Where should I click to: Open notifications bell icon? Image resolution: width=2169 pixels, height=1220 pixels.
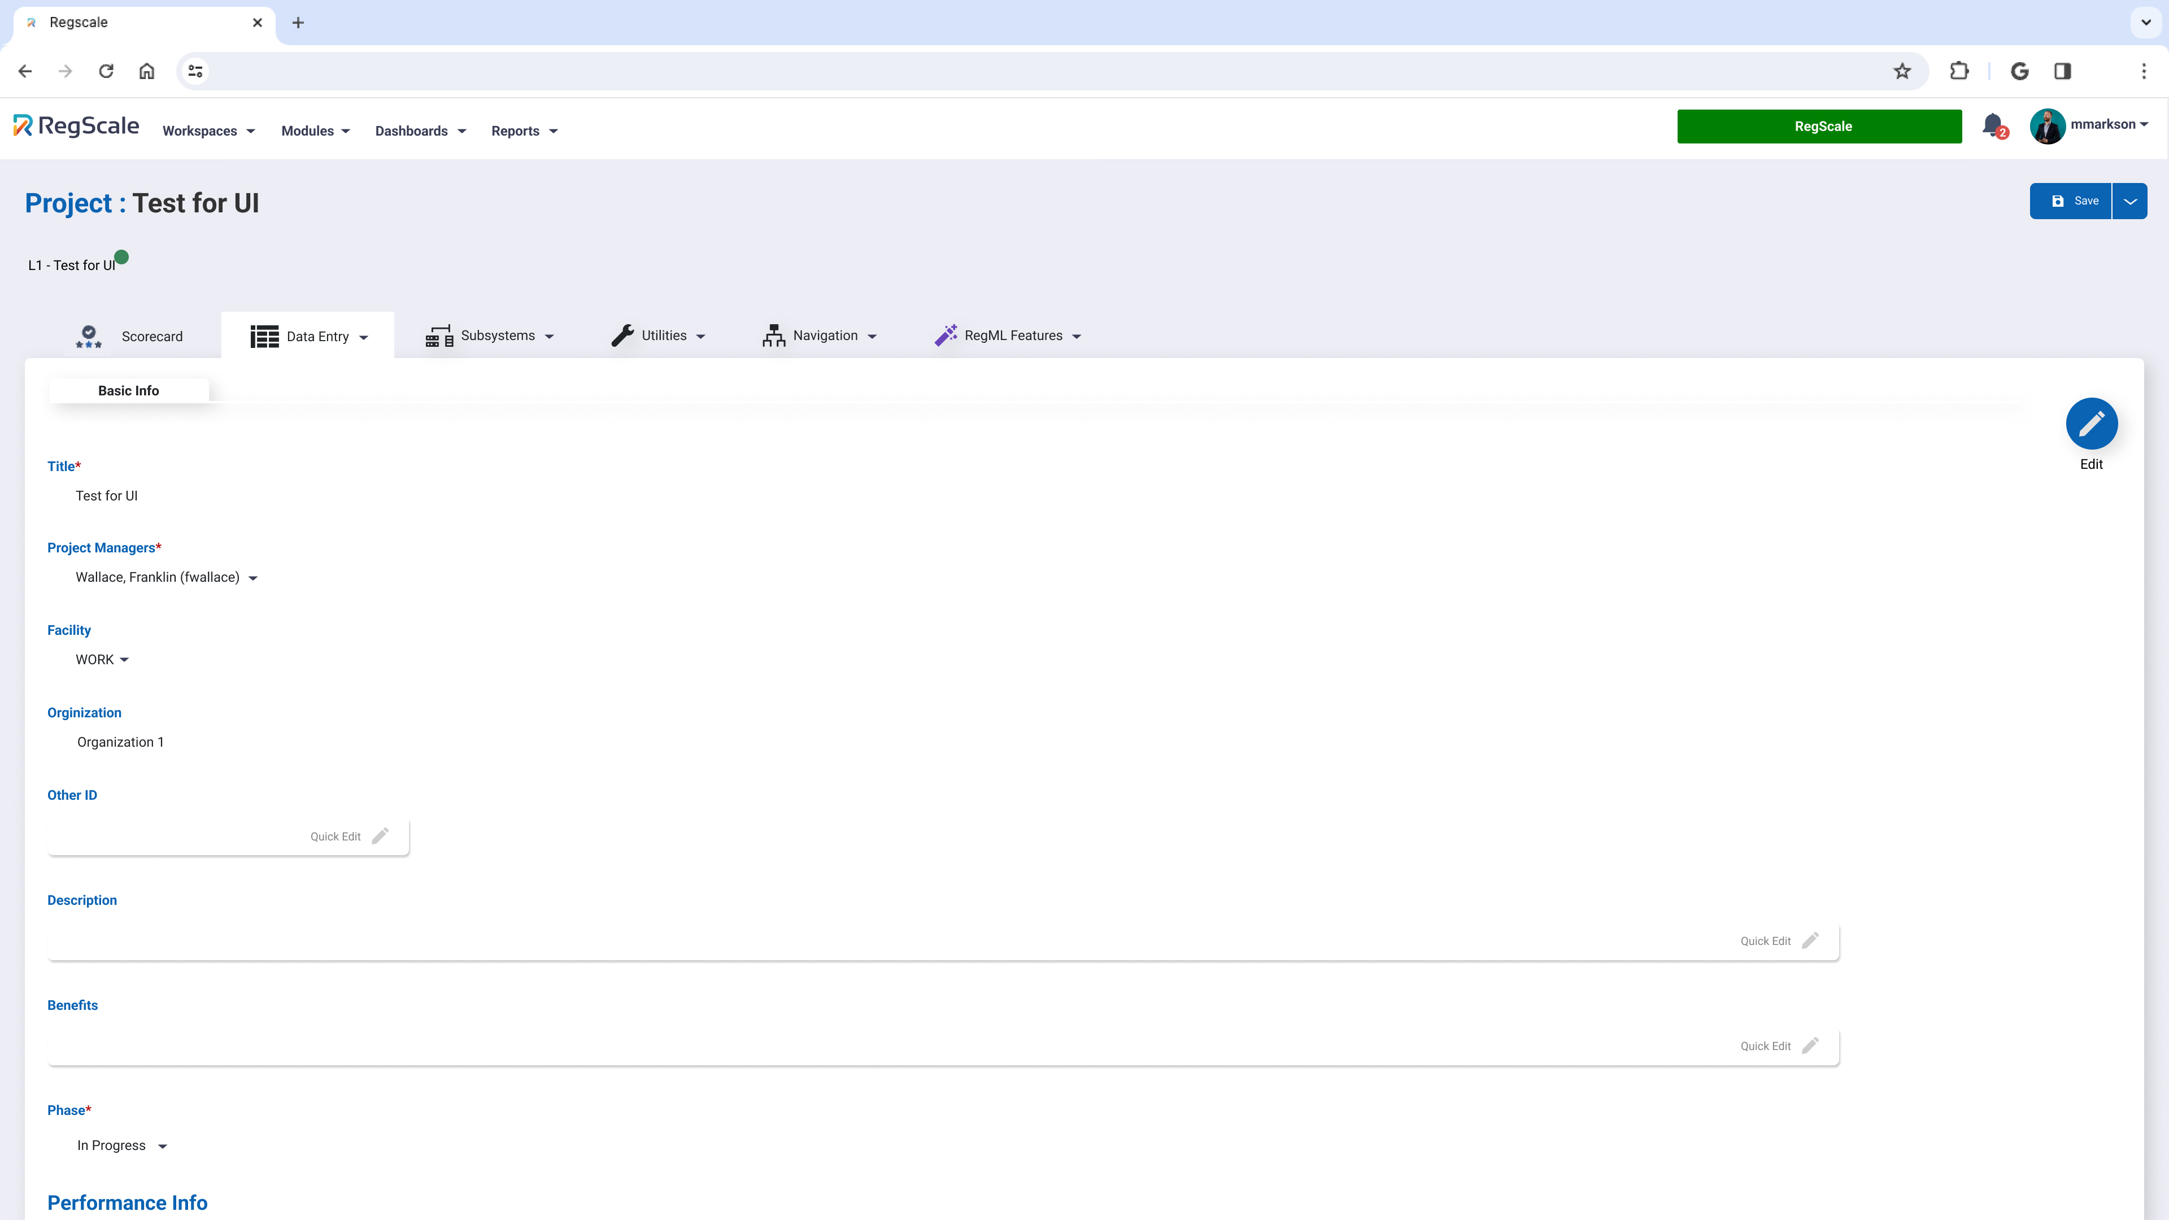click(x=1994, y=127)
